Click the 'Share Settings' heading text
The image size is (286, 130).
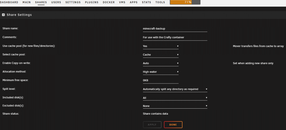click(19, 15)
